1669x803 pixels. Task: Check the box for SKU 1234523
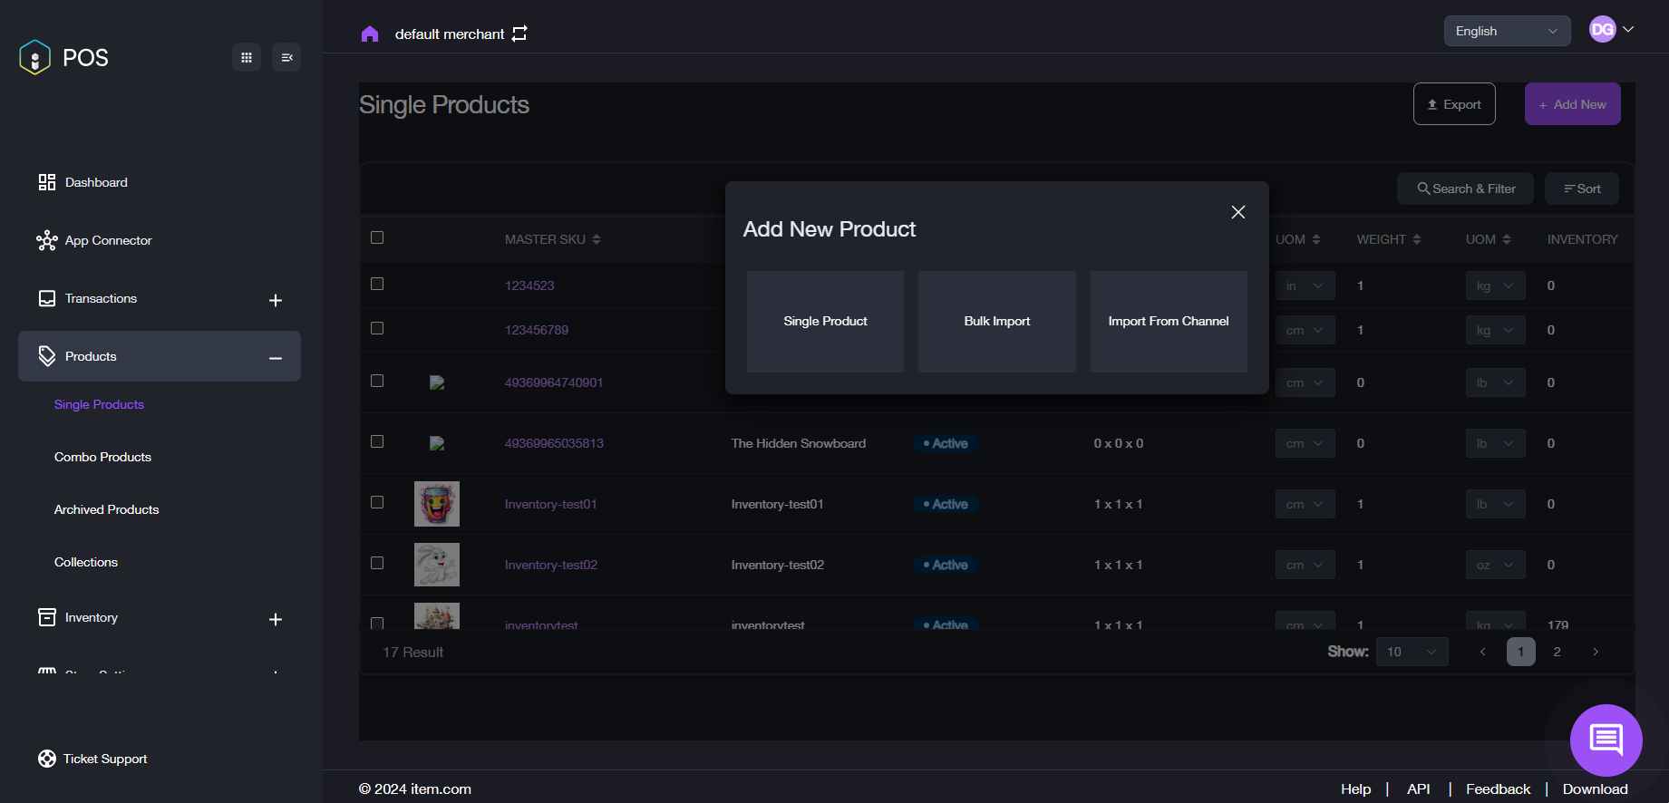(377, 284)
